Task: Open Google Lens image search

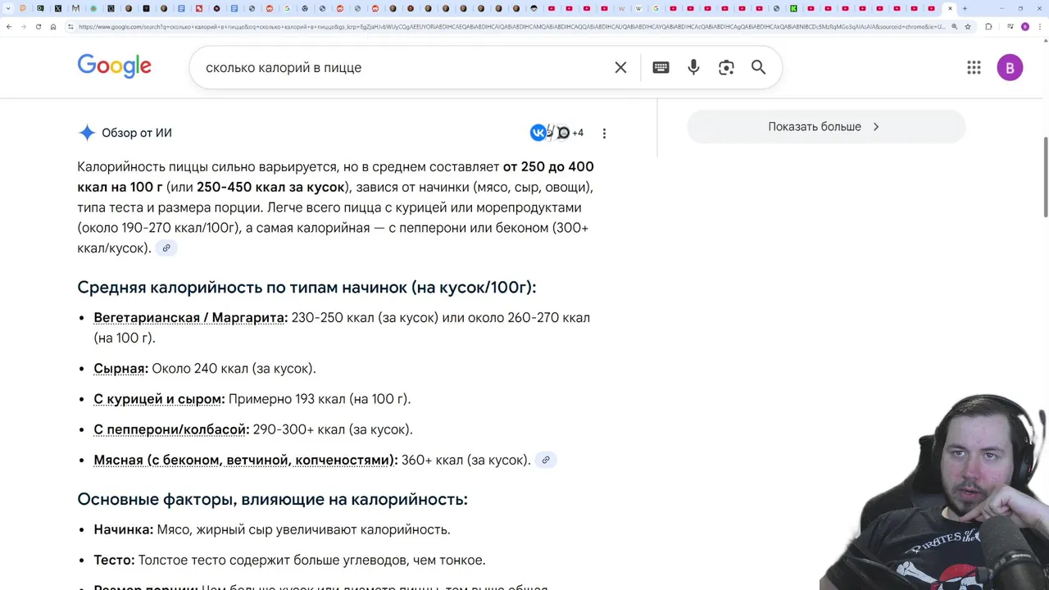Action: click(x=726, y=68)
